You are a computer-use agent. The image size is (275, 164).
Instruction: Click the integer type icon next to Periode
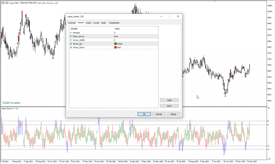(71, 33)
